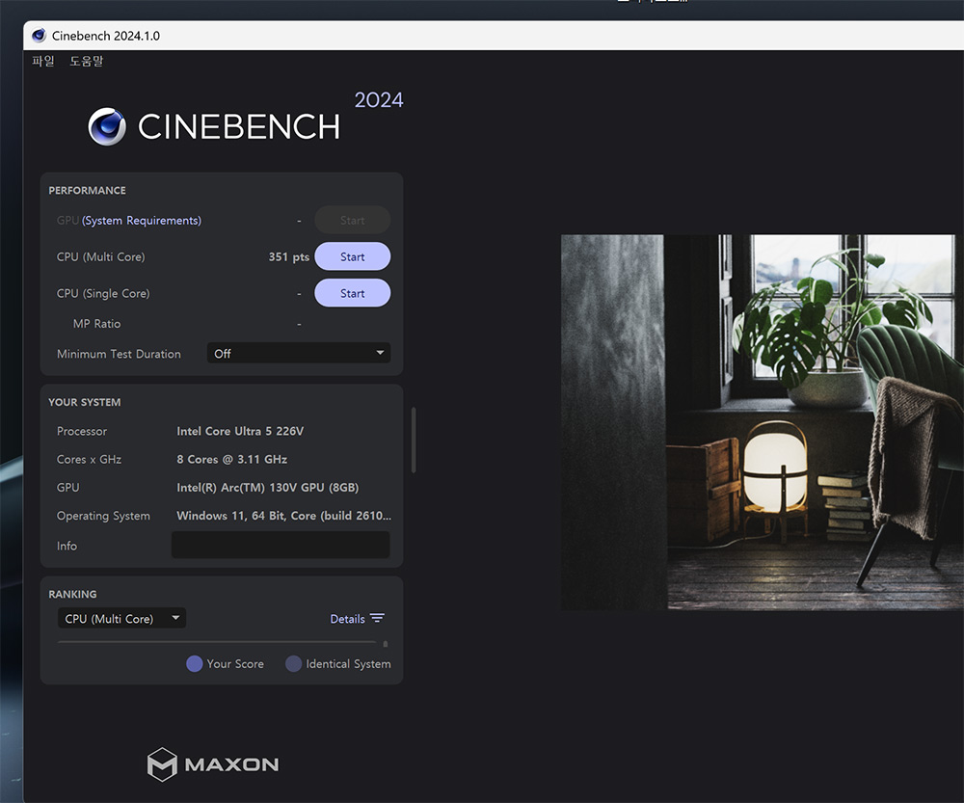Click the Cinebench sphere logo icon
This screenshot has width=964, height=803.
(x=107, y=126)
